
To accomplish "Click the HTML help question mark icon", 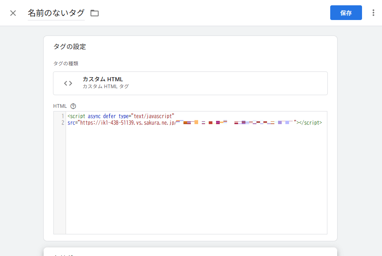I will pos(73,106).
